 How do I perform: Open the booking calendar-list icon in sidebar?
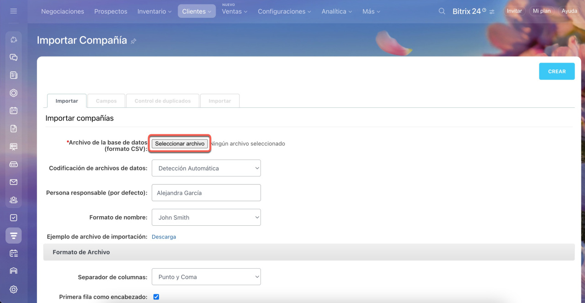[13, 253]
